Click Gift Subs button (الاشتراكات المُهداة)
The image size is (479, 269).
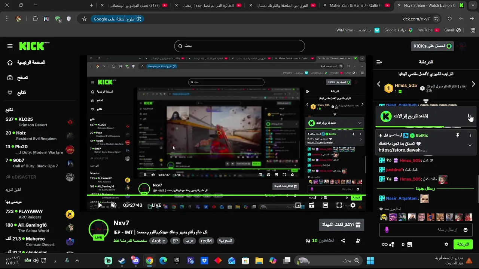click(x=341, y=225)
